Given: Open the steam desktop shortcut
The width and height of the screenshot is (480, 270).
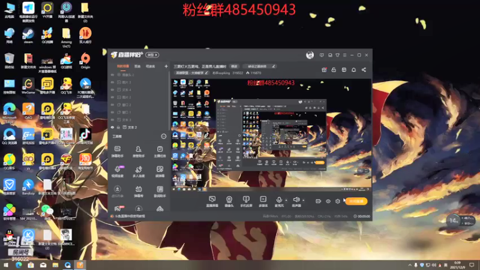Looking at the screenshot, I should coord(28,36).
